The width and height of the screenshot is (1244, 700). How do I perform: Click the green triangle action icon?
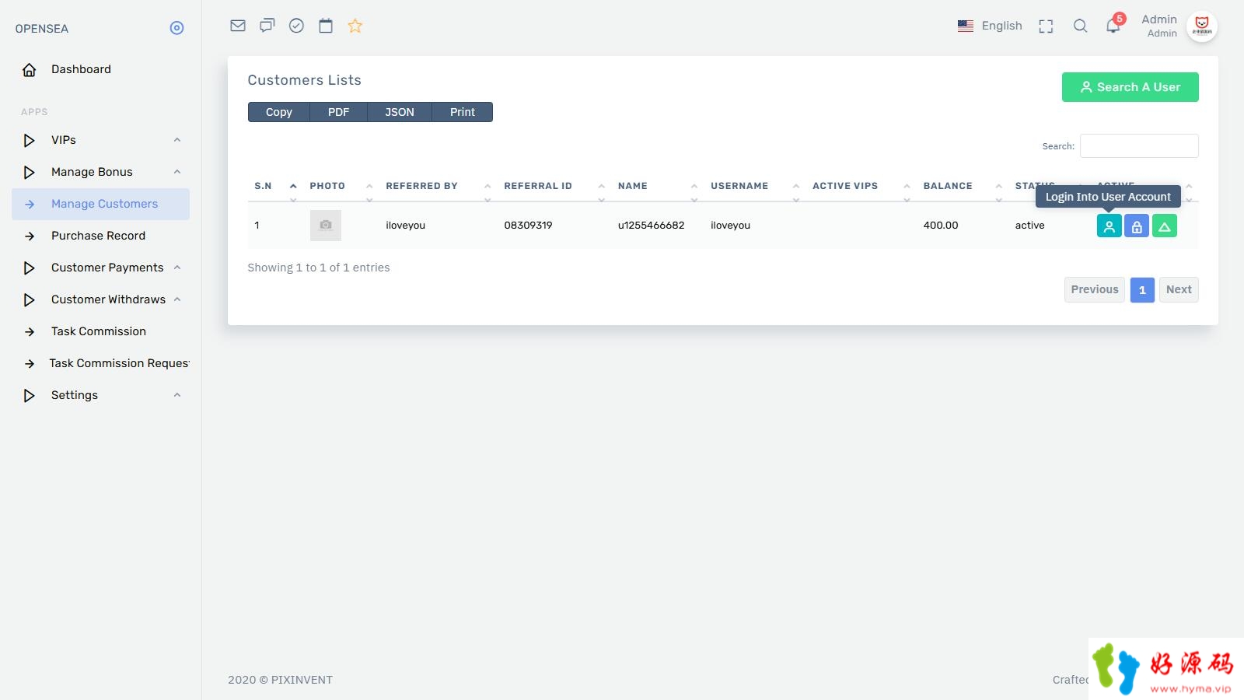[x=1165, y=226]
